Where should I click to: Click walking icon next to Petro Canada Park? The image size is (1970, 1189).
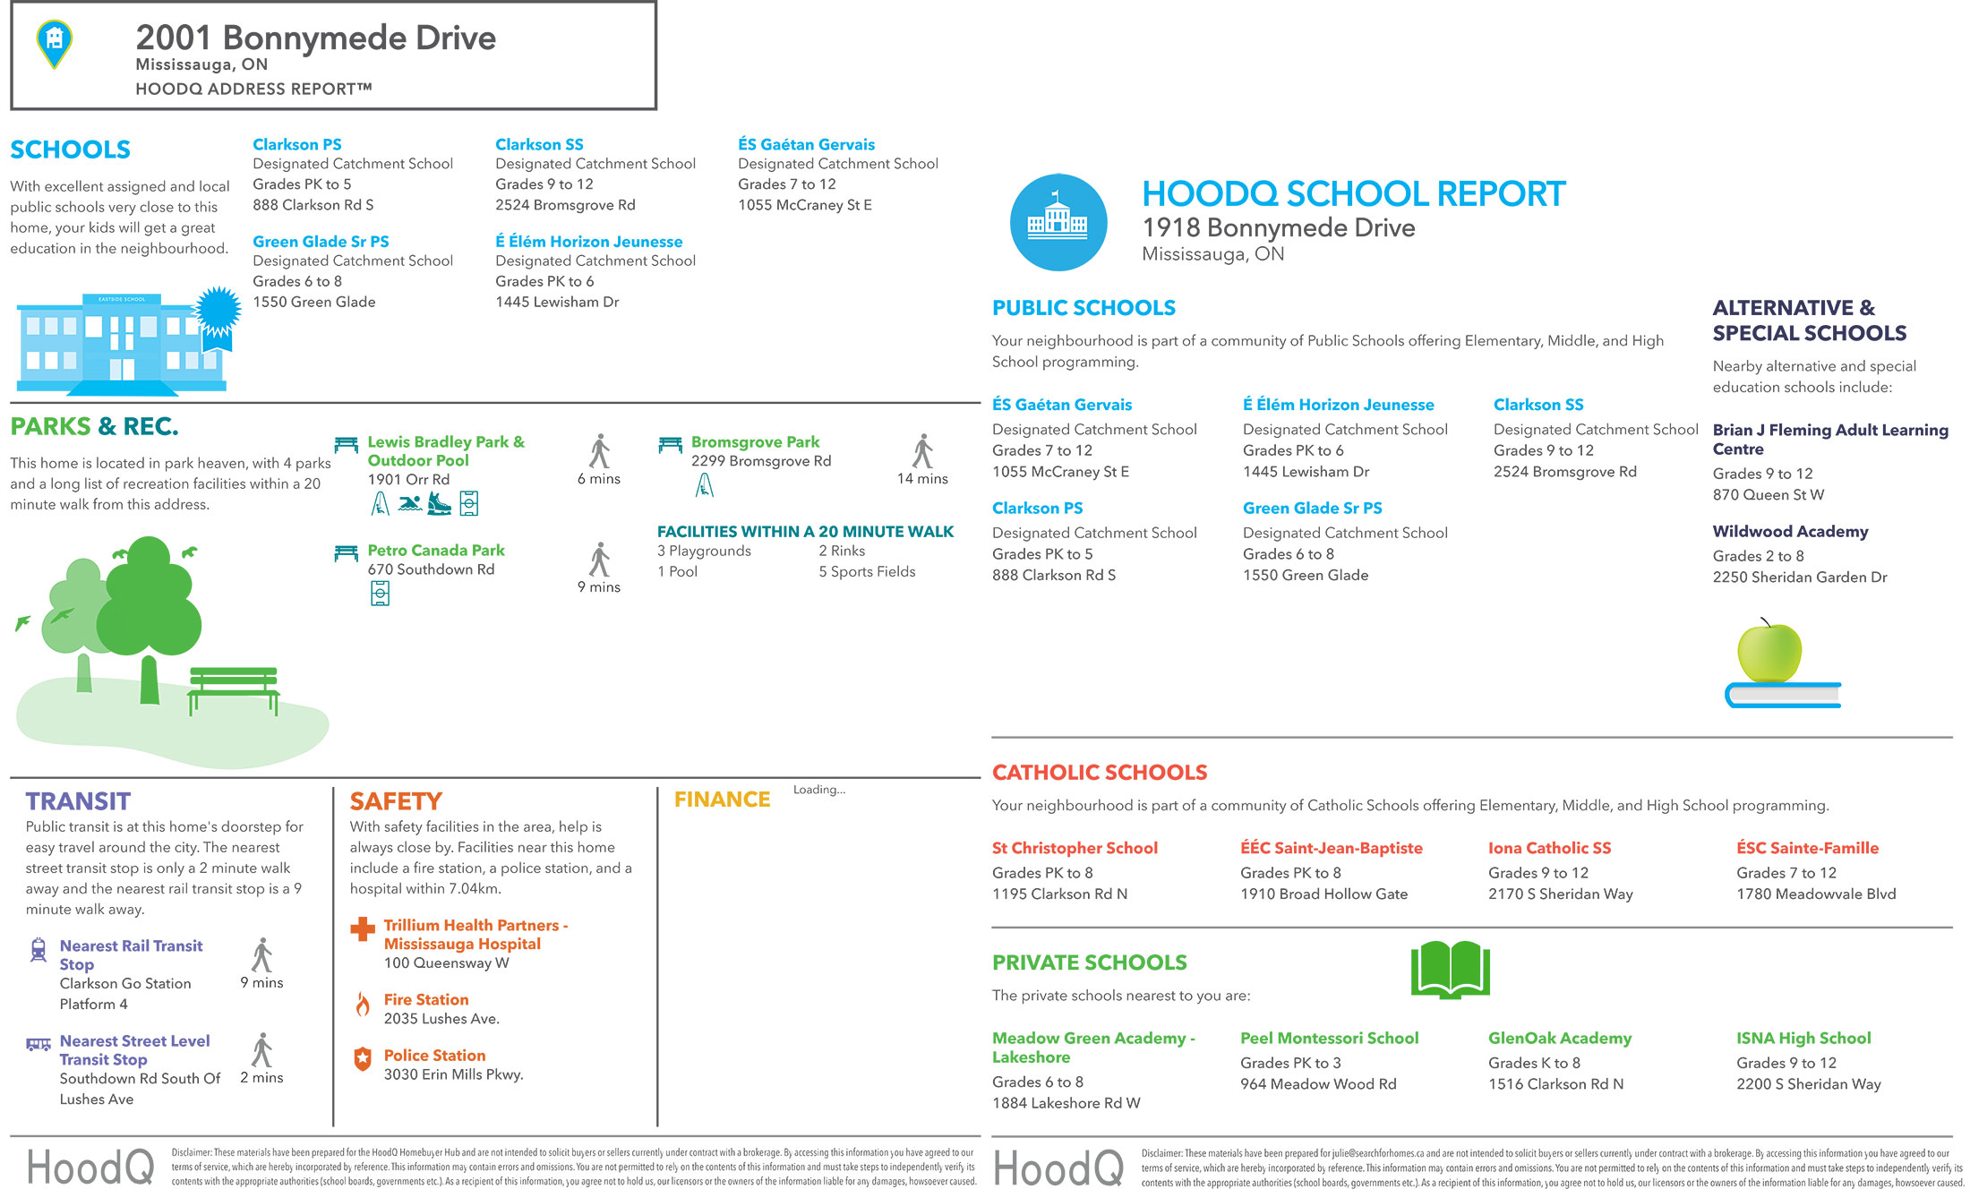tap(599, 559)
